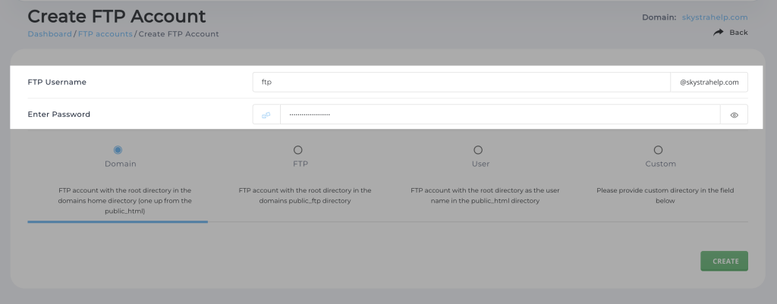Click the Create FTP Account breadcrumb text

(x=178, y=34)
